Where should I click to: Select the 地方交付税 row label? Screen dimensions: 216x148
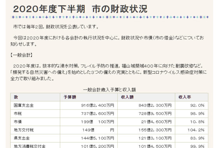pyautogui.click(x=24, y=130)
